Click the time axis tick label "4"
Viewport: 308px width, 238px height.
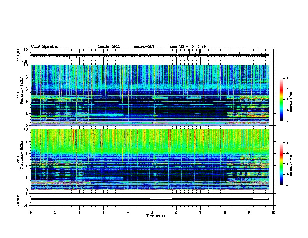point(128,212)
